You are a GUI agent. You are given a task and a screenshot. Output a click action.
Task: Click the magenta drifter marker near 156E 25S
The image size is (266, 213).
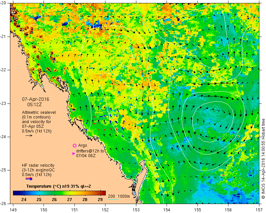pyautogui.click(x=223, y=175)
